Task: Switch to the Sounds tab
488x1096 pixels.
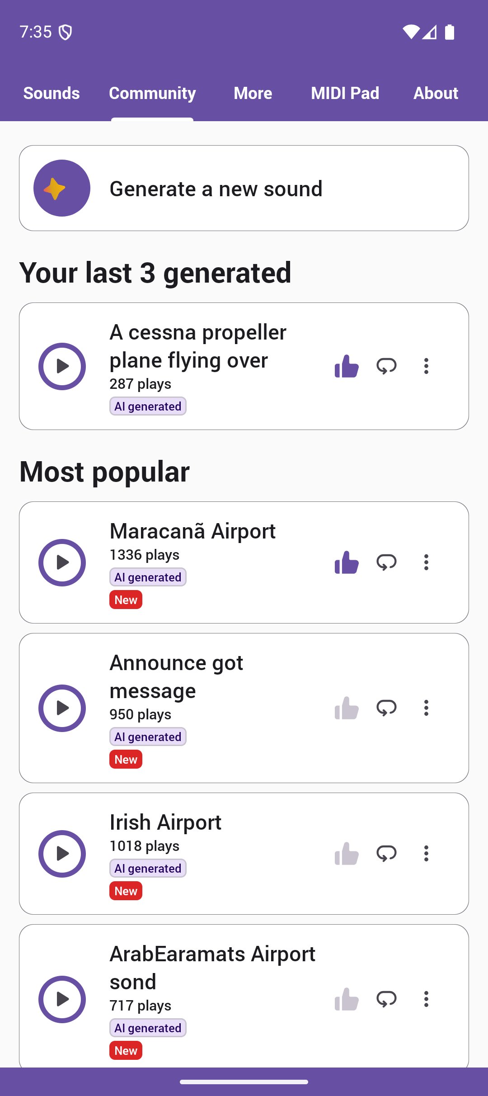Action: point(52,93)
